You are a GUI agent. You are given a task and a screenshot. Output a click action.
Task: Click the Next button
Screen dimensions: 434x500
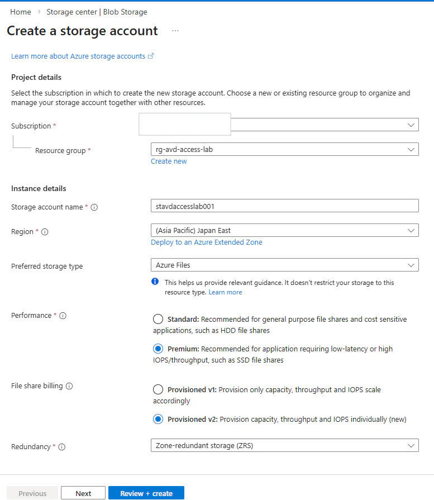click(83, 493)
